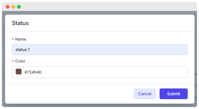Place cursor in "status 1" text

tap(23, 50)
